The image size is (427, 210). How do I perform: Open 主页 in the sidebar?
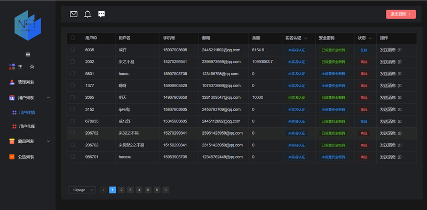coord(26,67)
